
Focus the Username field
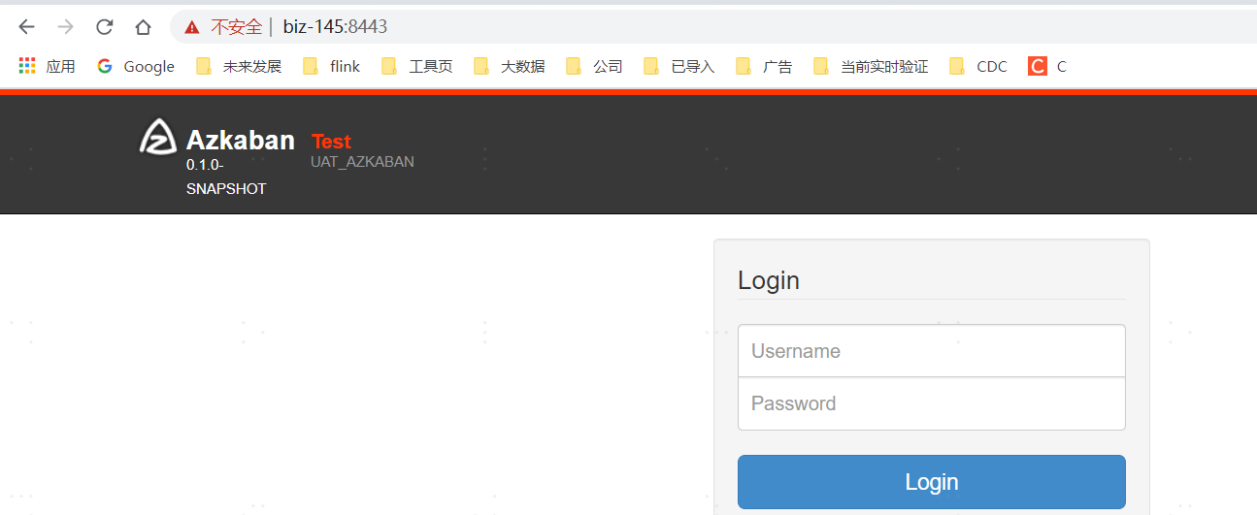(x=932, y=351)
